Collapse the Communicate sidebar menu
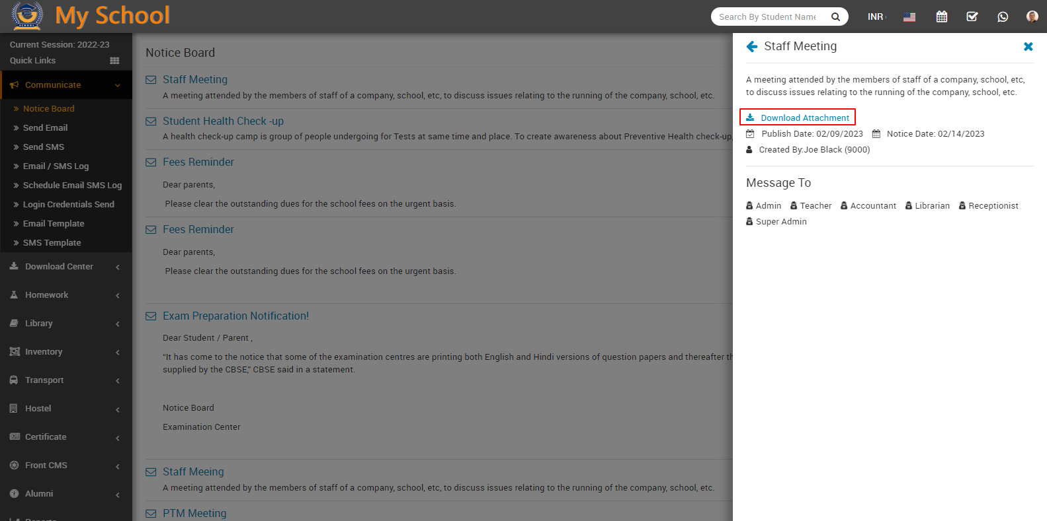 (66, 85)
